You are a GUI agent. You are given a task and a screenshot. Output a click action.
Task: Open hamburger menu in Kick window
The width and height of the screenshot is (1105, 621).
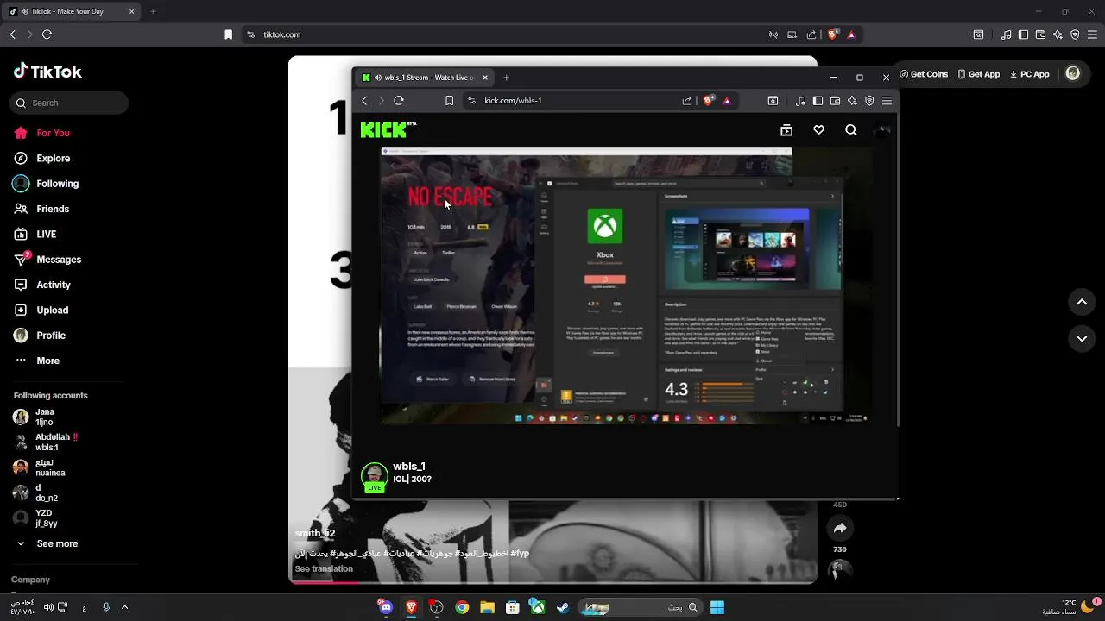(887, 101)
